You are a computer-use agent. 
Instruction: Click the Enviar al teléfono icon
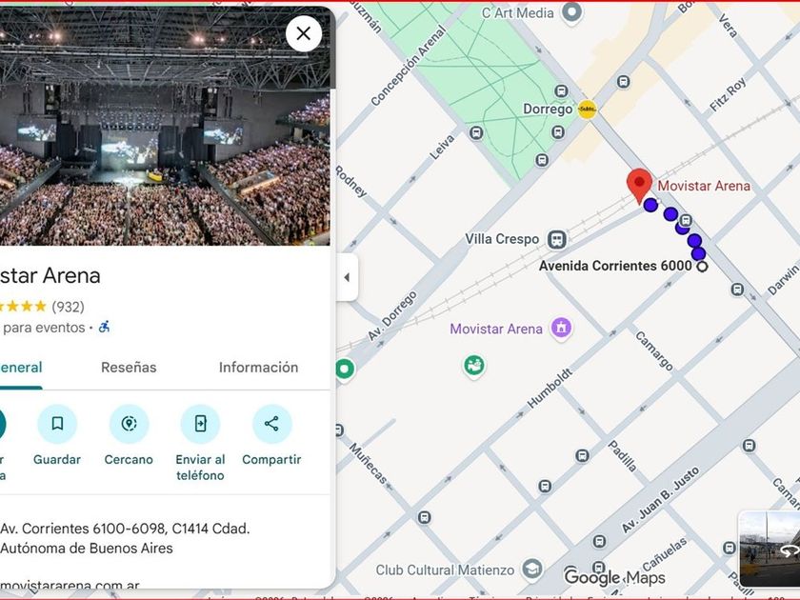pyautogui.click(x=200, y=424)
